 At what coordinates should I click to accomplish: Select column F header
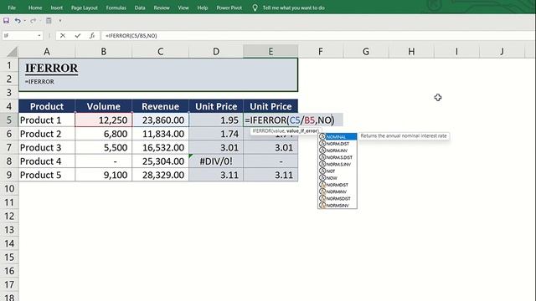[x=320, y=52]
